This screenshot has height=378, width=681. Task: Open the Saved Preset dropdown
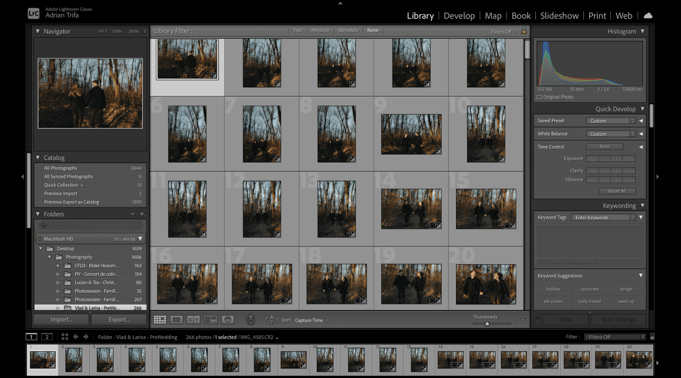click(x=610, y=121)
